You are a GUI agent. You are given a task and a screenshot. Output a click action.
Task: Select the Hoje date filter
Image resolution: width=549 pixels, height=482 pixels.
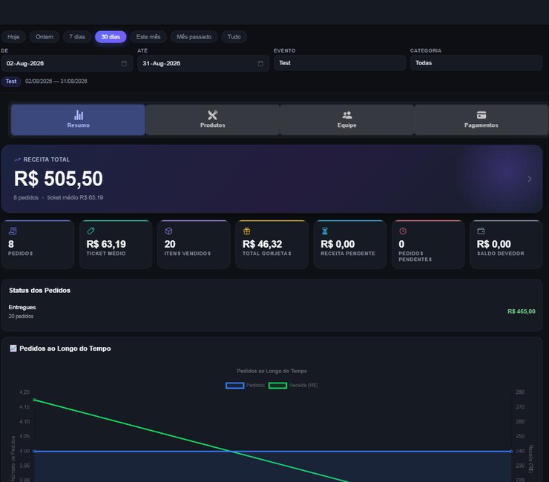click(x=13, y=37)
